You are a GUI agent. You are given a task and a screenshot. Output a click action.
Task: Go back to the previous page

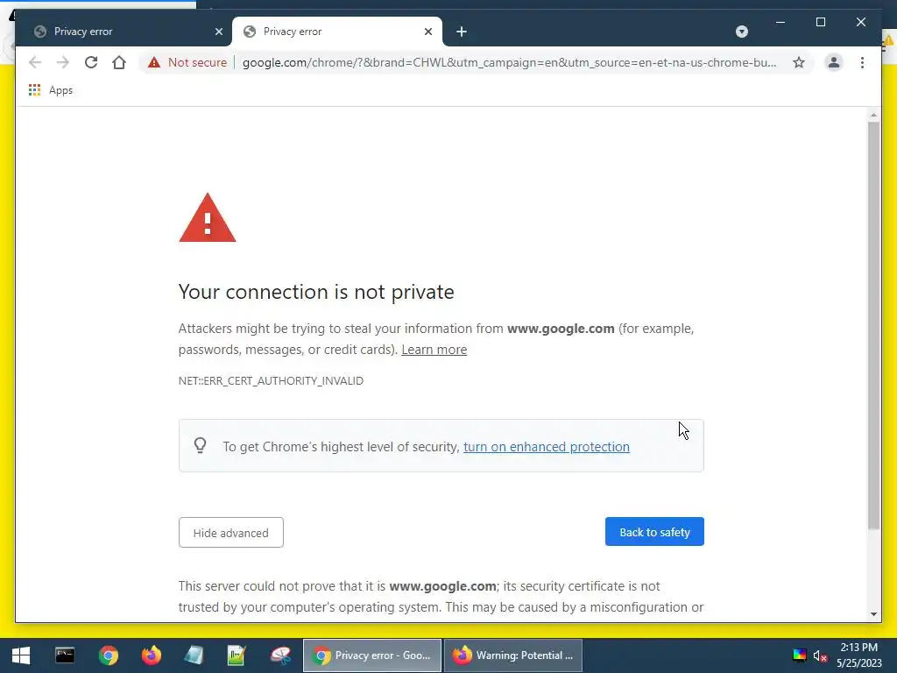(x=35, y=62)
